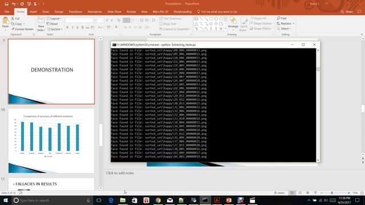Cut the selection
This screenshot has width=365, height=205.
15,18
